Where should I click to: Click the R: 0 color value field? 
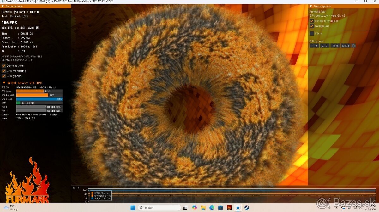coord(314,46)
